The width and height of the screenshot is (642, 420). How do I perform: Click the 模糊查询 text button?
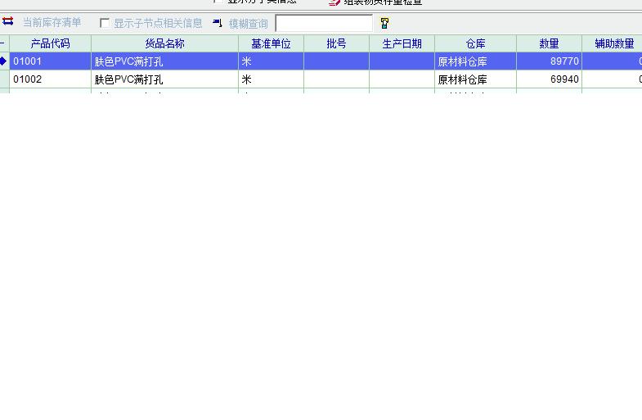[248, 23]
